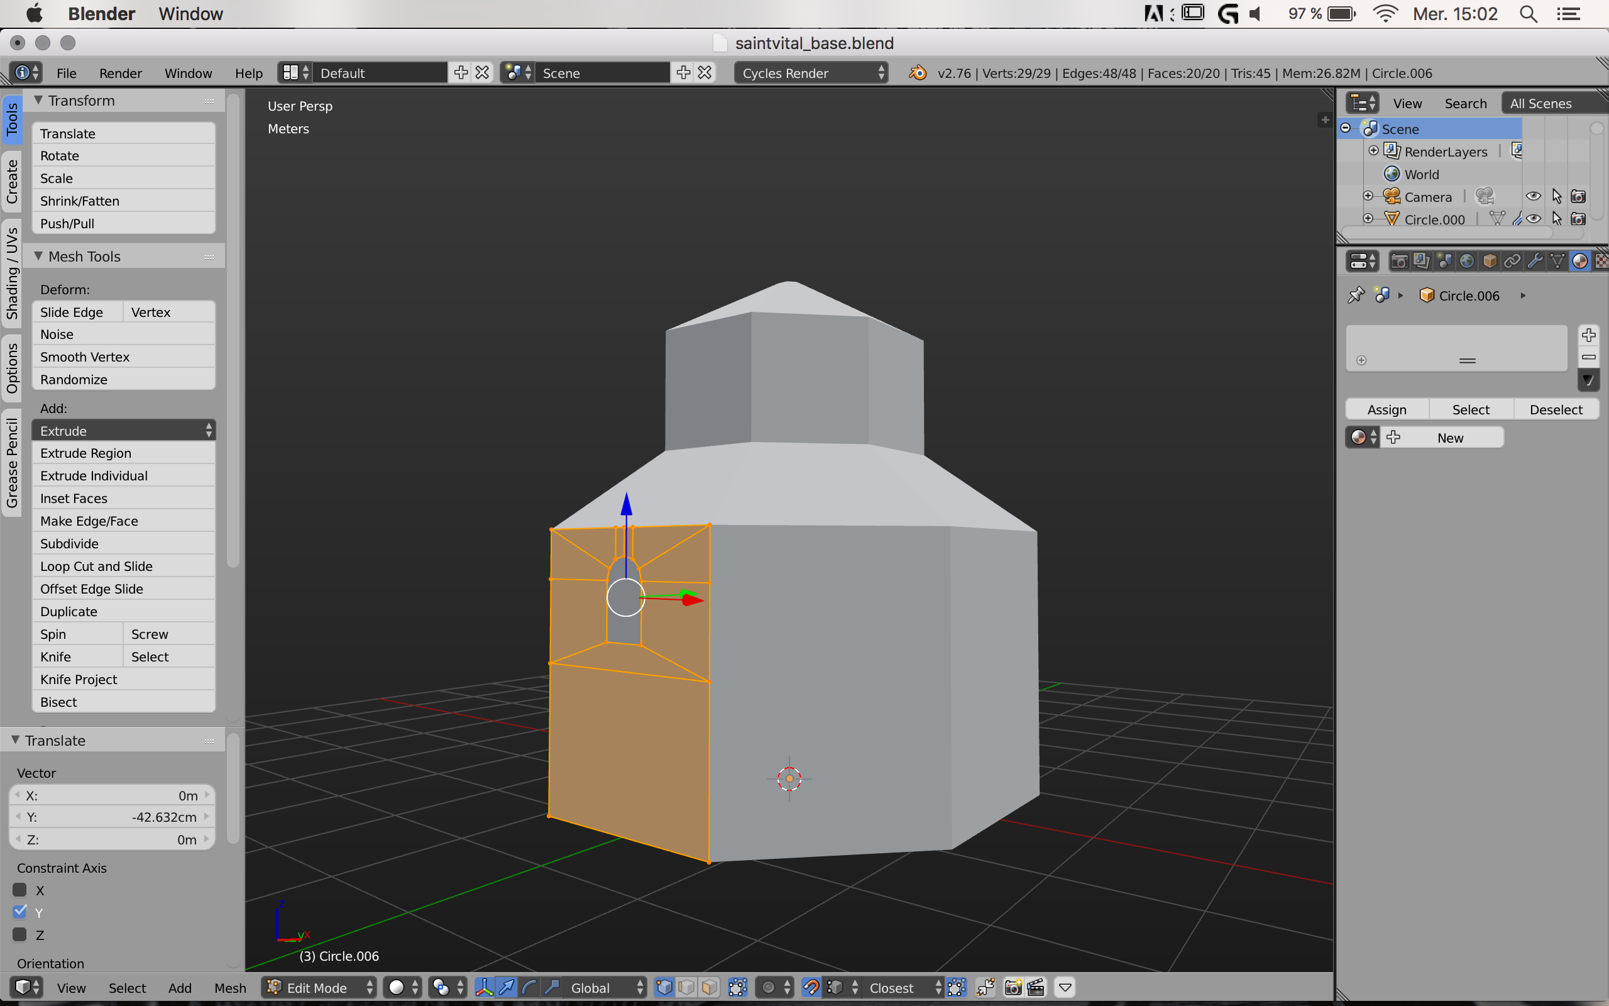Screen dimensions: 1609x1006
Task: Open the Modifiers wrench tab
Action: click(x=1535, y=261)
